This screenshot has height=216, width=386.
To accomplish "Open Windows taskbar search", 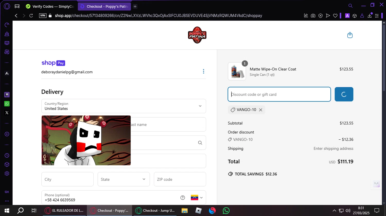I will pyautogui.click(x=20, y=211).
